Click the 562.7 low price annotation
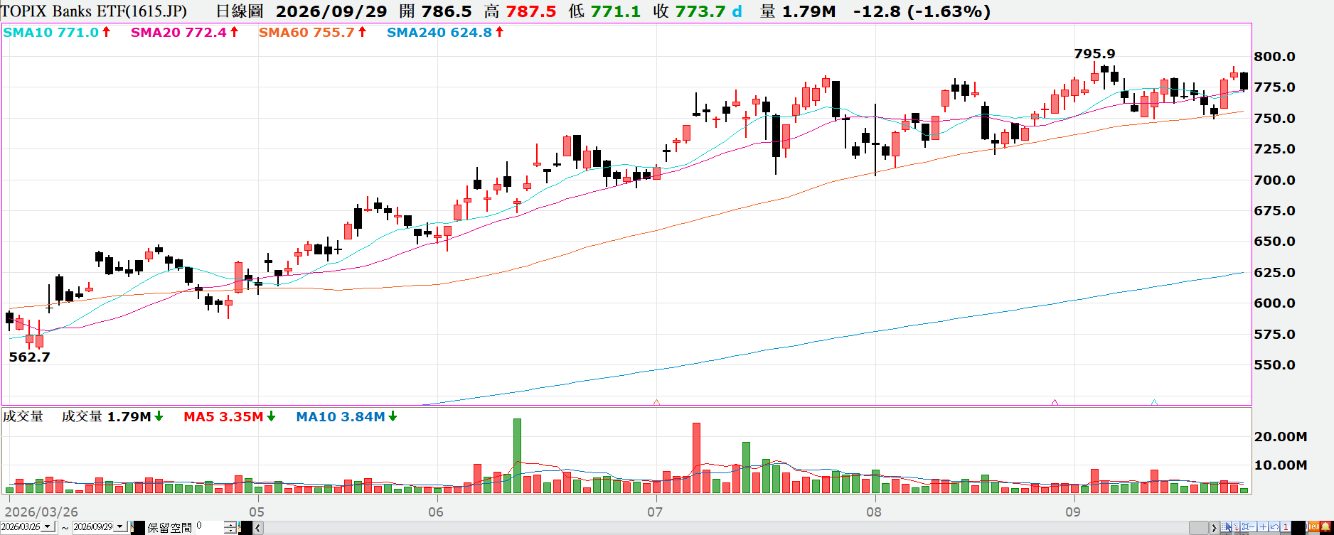The width and height of the screenshot is (1334, 535). (x=29, y=357)
